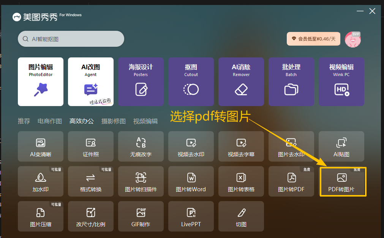Open 图片转Word tool
This screenshot has height=238, width=384.
coord(191,181)
